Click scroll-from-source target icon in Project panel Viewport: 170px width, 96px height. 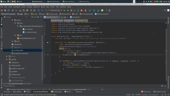[32, 17]
